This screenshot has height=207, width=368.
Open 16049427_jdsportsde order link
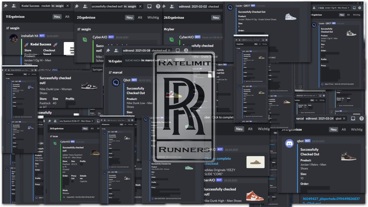pyautogui.click(x=331, y=201)
